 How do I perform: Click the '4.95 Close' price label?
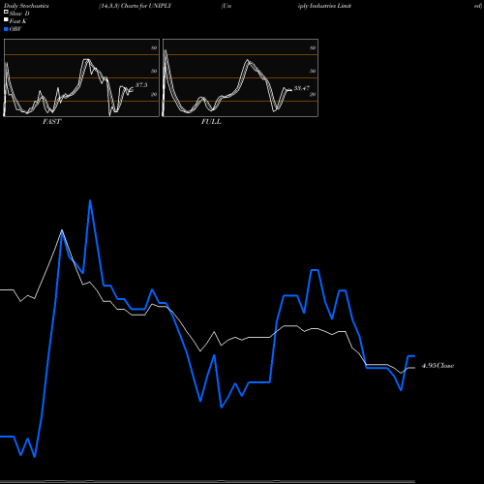click(x=438, y=366)
